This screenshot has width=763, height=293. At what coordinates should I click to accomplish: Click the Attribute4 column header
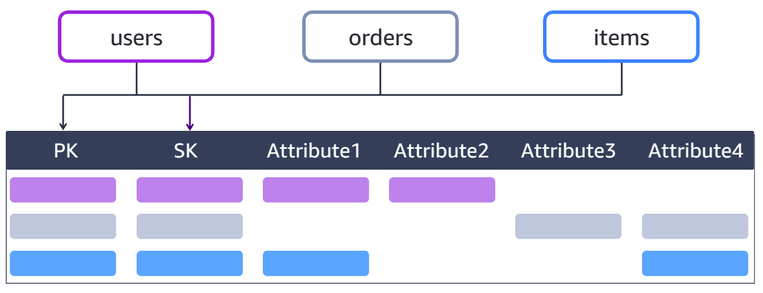(x=695, y=151)
